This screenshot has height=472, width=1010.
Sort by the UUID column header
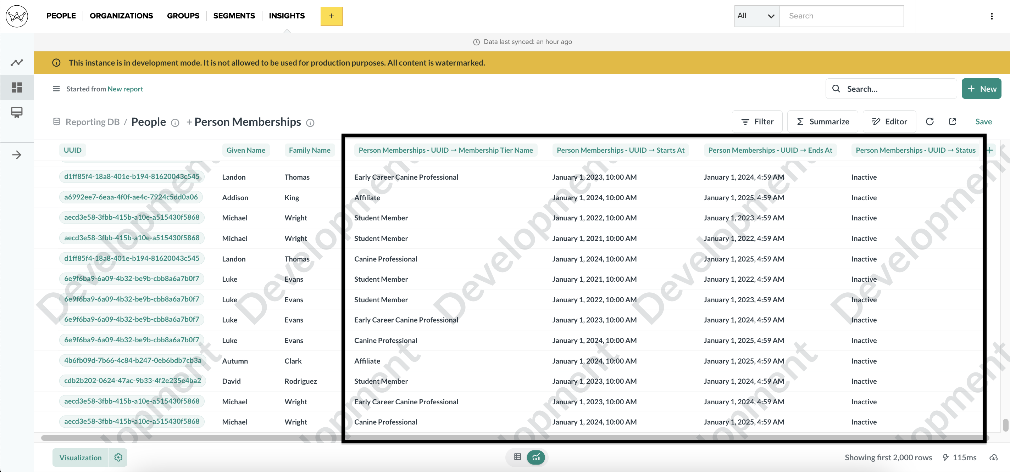(x=73, y=150)
